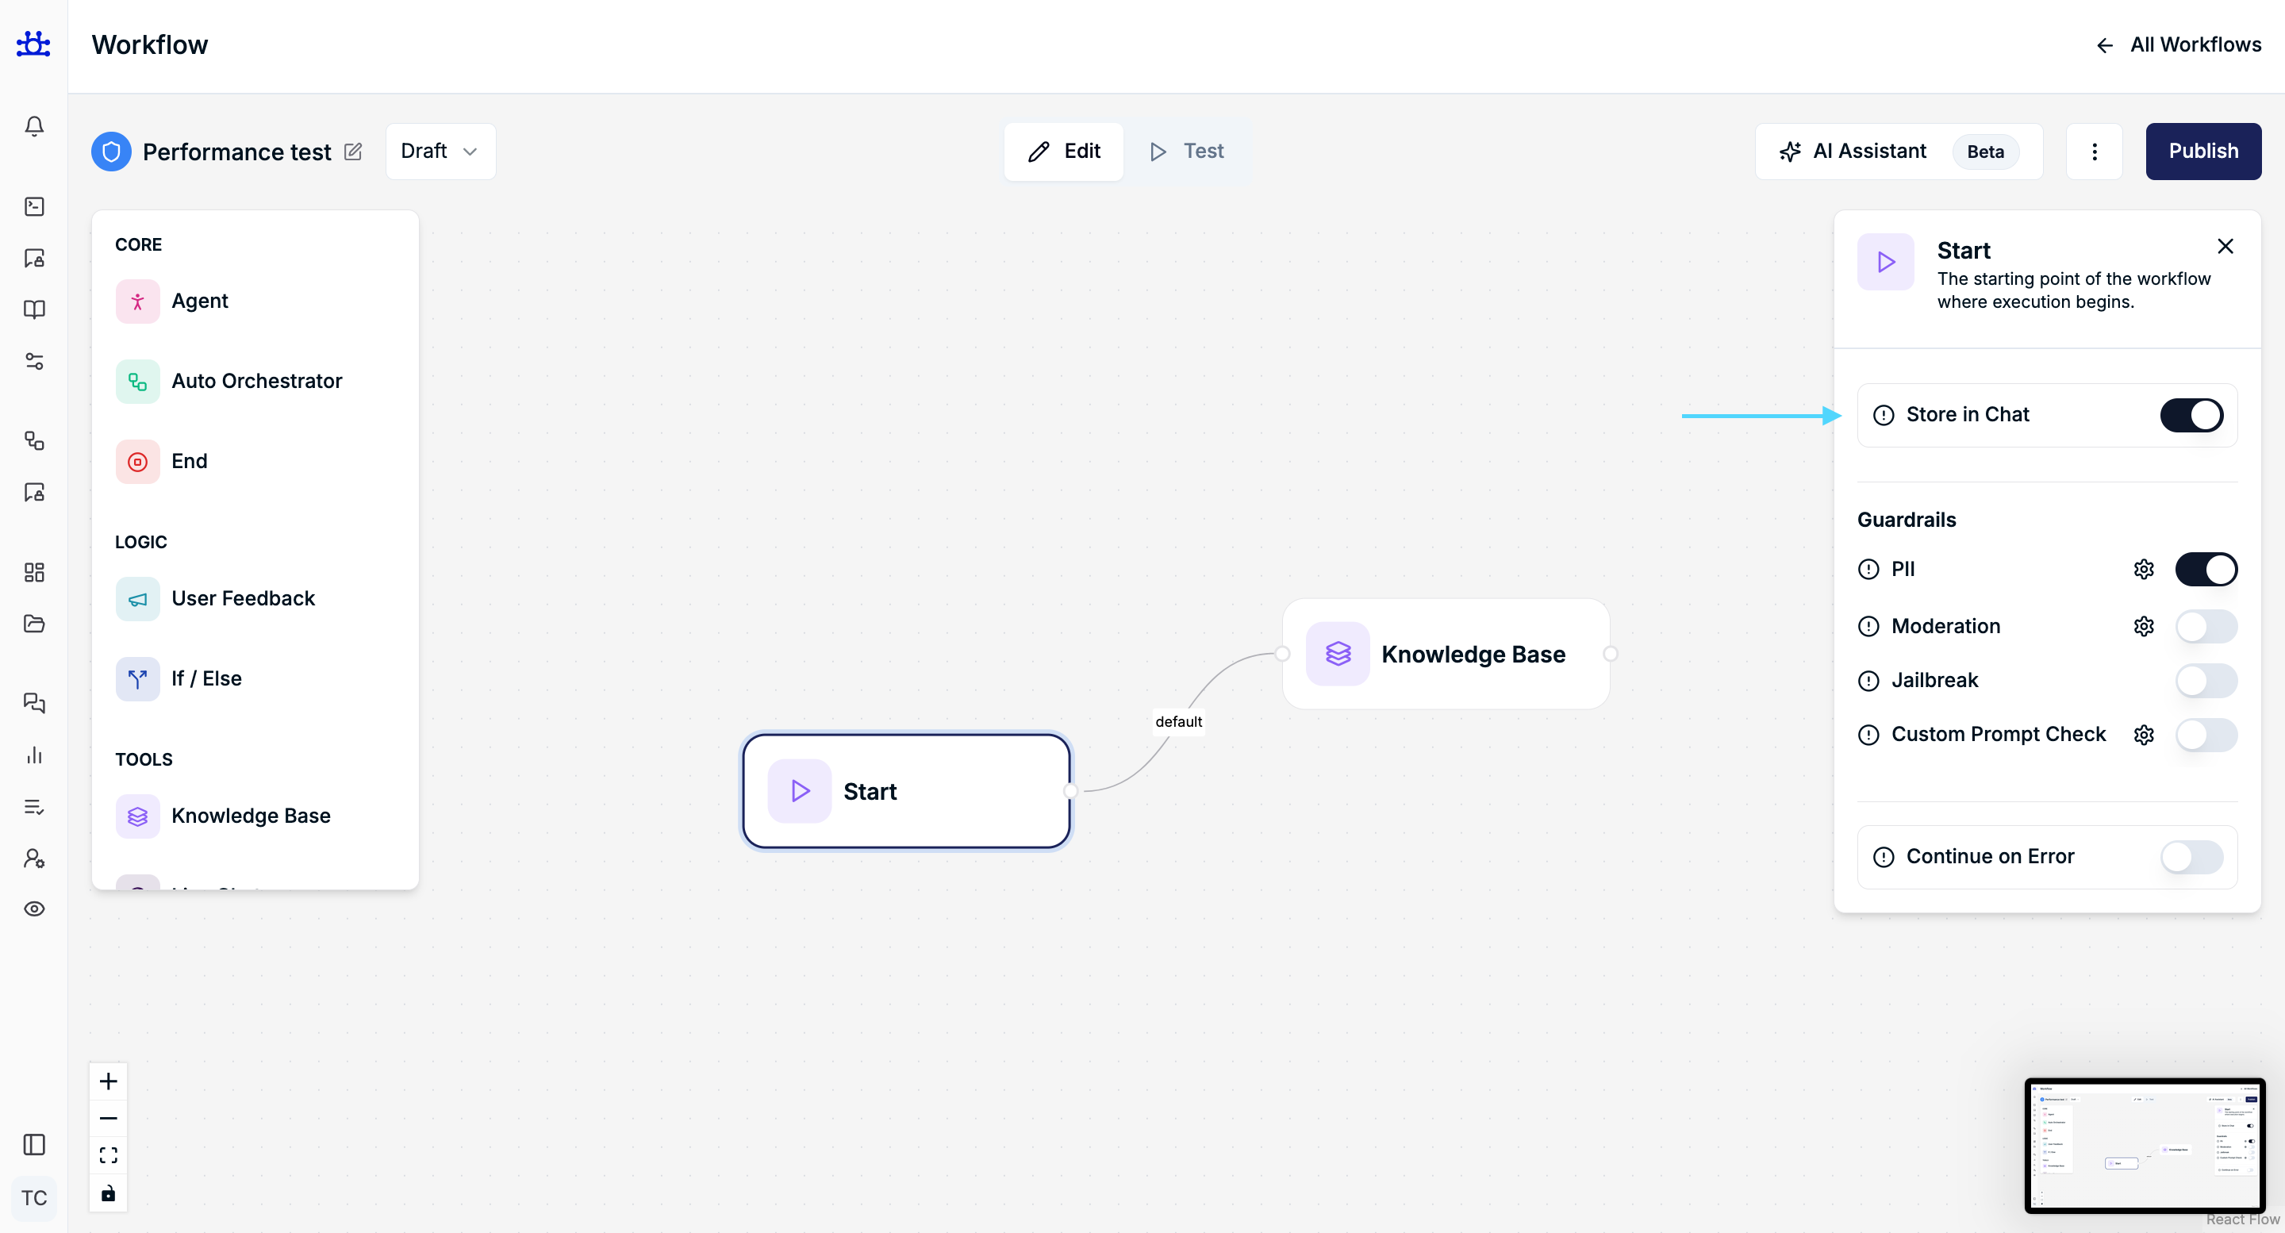
Task: Open the three-dot more options menu
Action: [x=2094, y=152]
